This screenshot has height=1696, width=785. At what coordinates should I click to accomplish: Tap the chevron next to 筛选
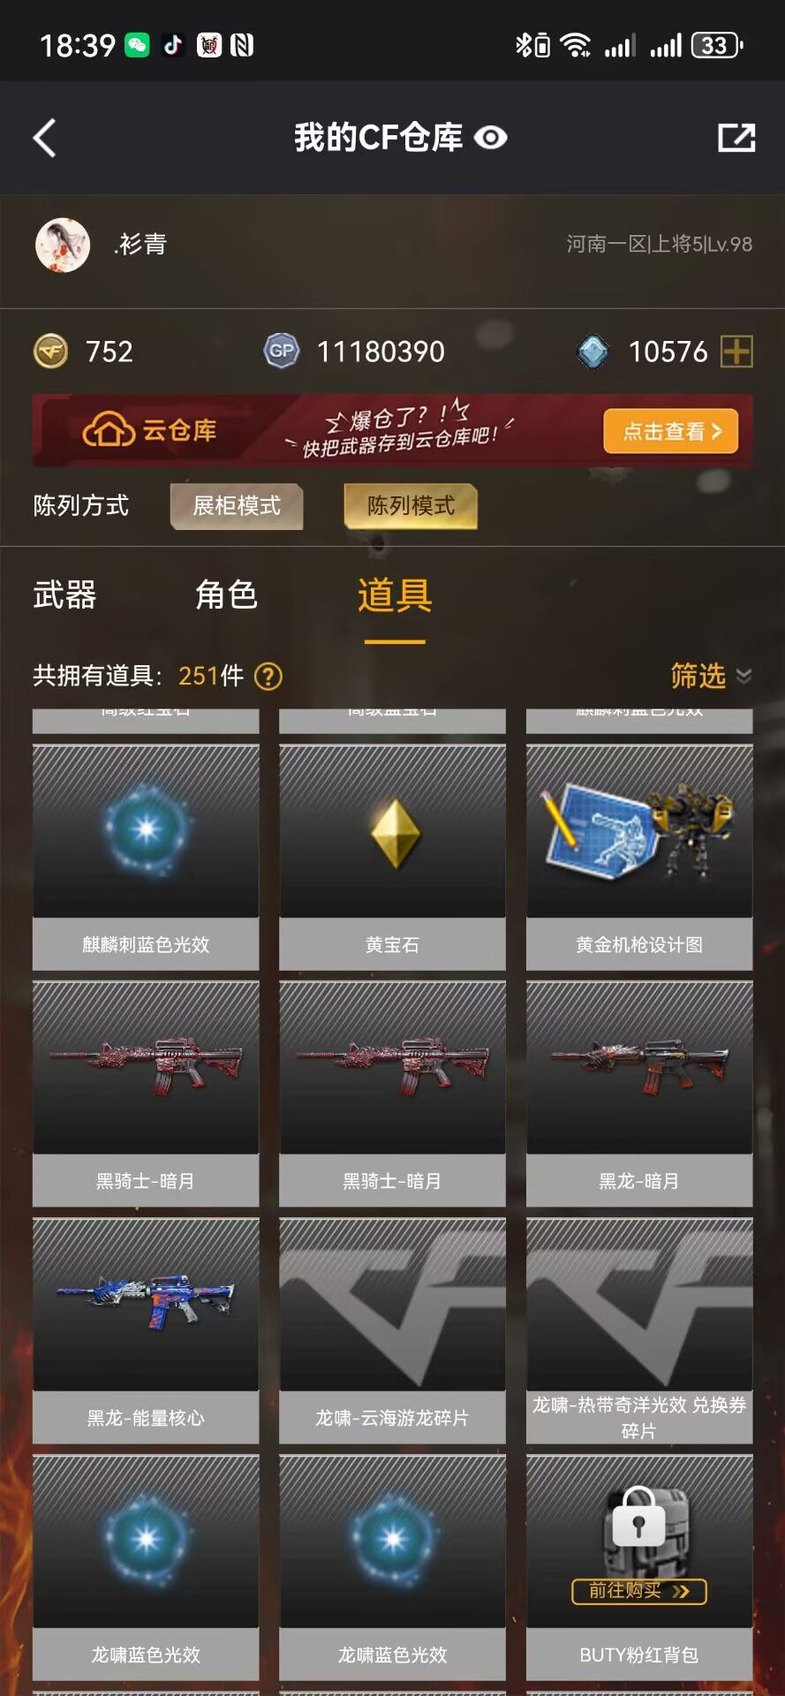[x=743, y=677]
